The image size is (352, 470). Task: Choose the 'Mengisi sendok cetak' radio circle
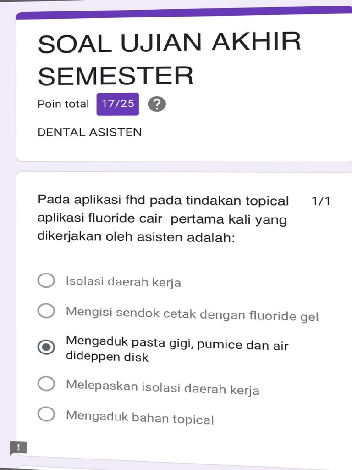[x=46, y=311]
